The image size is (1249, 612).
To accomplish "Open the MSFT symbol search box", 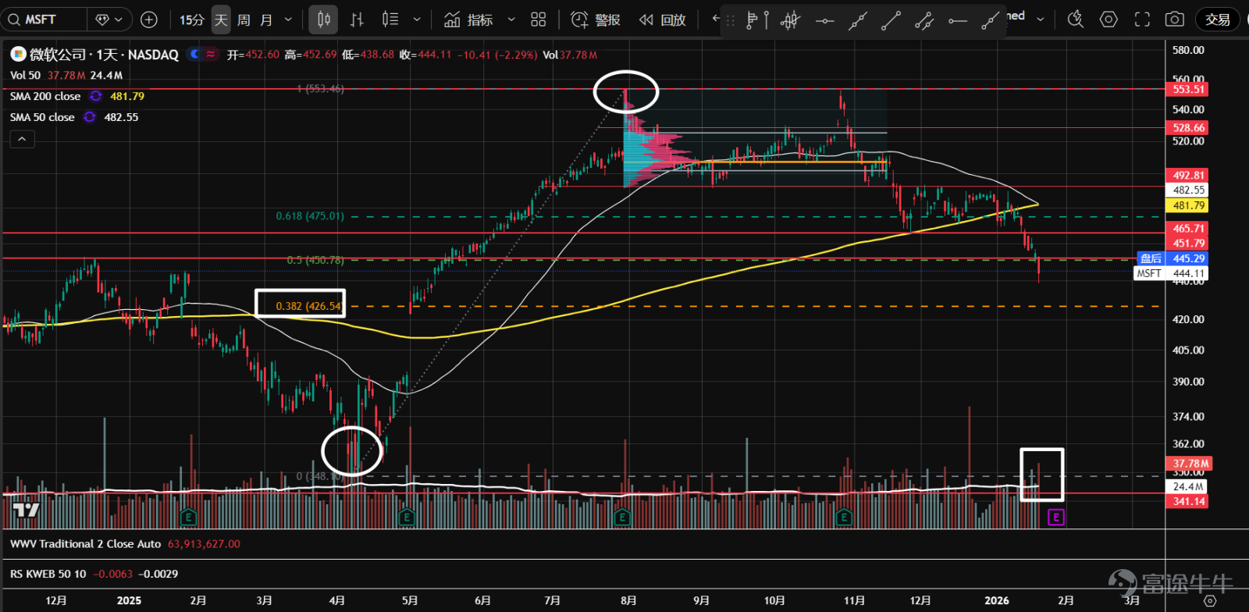I will (x=43, y=20).
